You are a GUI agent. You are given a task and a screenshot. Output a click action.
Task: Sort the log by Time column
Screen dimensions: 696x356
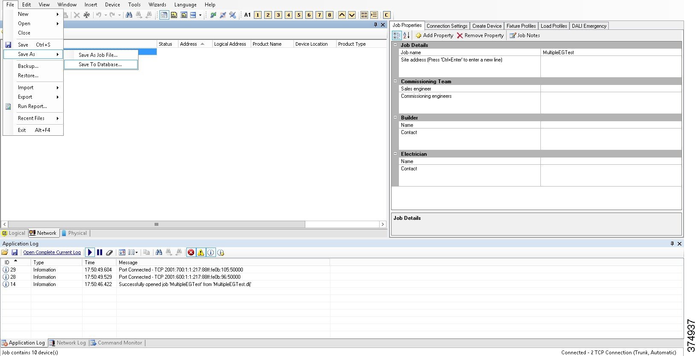[x=99, y=263]
